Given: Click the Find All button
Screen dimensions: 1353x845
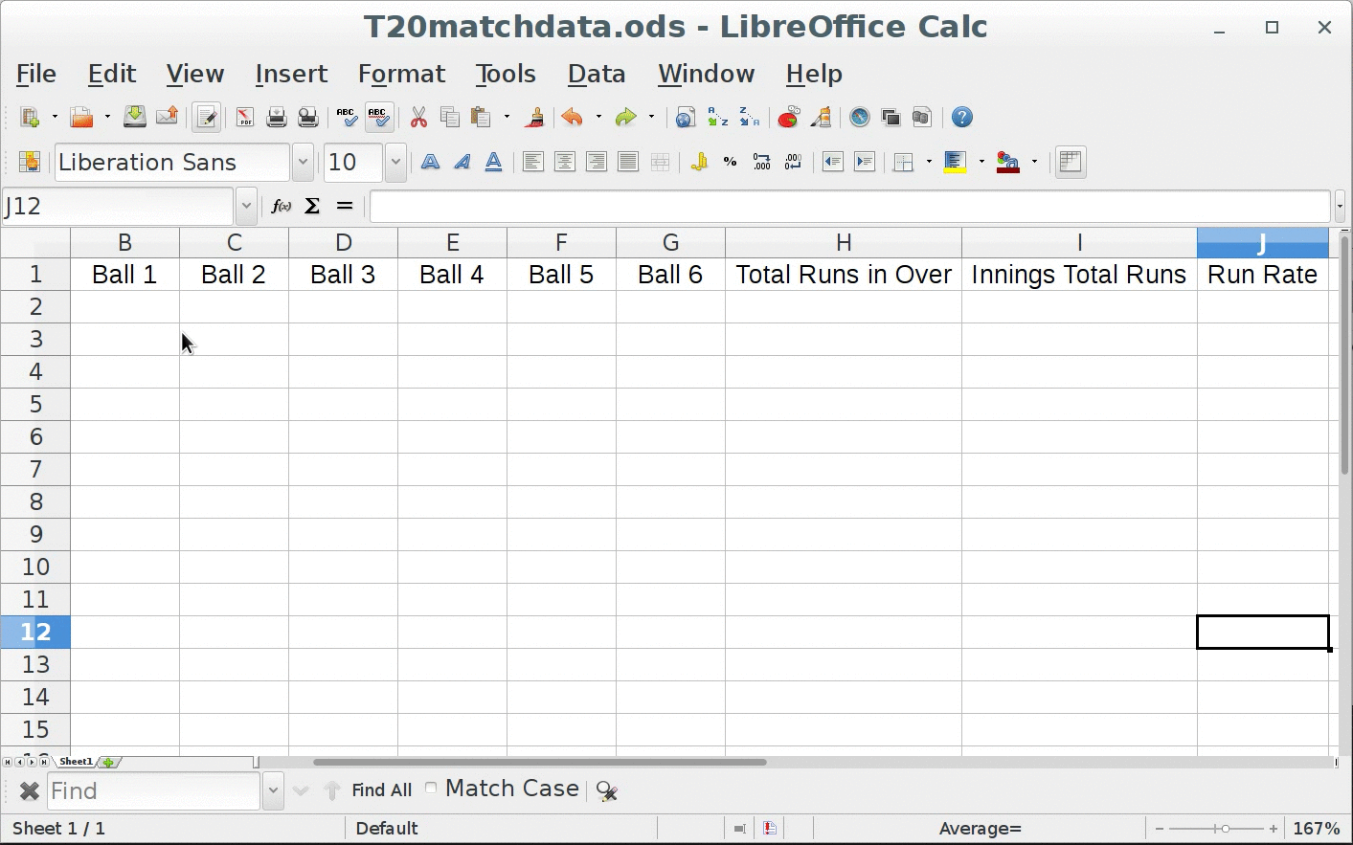Looking at the screenshot, I should [x=381, y=790].
